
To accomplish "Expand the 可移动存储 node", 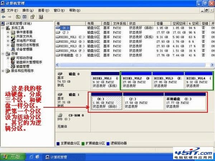I will point(8,58).
